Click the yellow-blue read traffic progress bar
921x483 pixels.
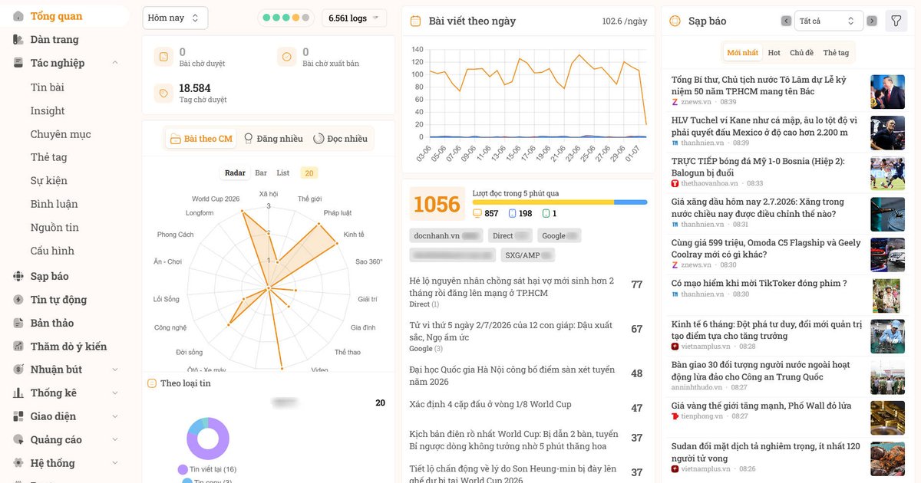click(x=560, y=202)
